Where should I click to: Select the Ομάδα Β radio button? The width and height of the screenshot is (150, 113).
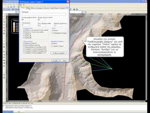coord(24,34)
